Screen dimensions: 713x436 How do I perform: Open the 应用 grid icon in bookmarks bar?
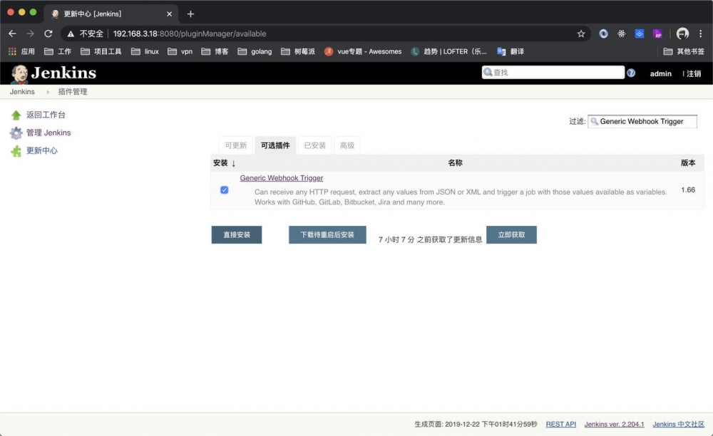[13, 51]
